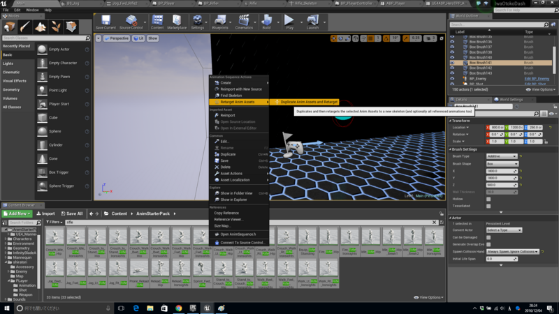Select the Place mode icon

click(x=9, y=27)
